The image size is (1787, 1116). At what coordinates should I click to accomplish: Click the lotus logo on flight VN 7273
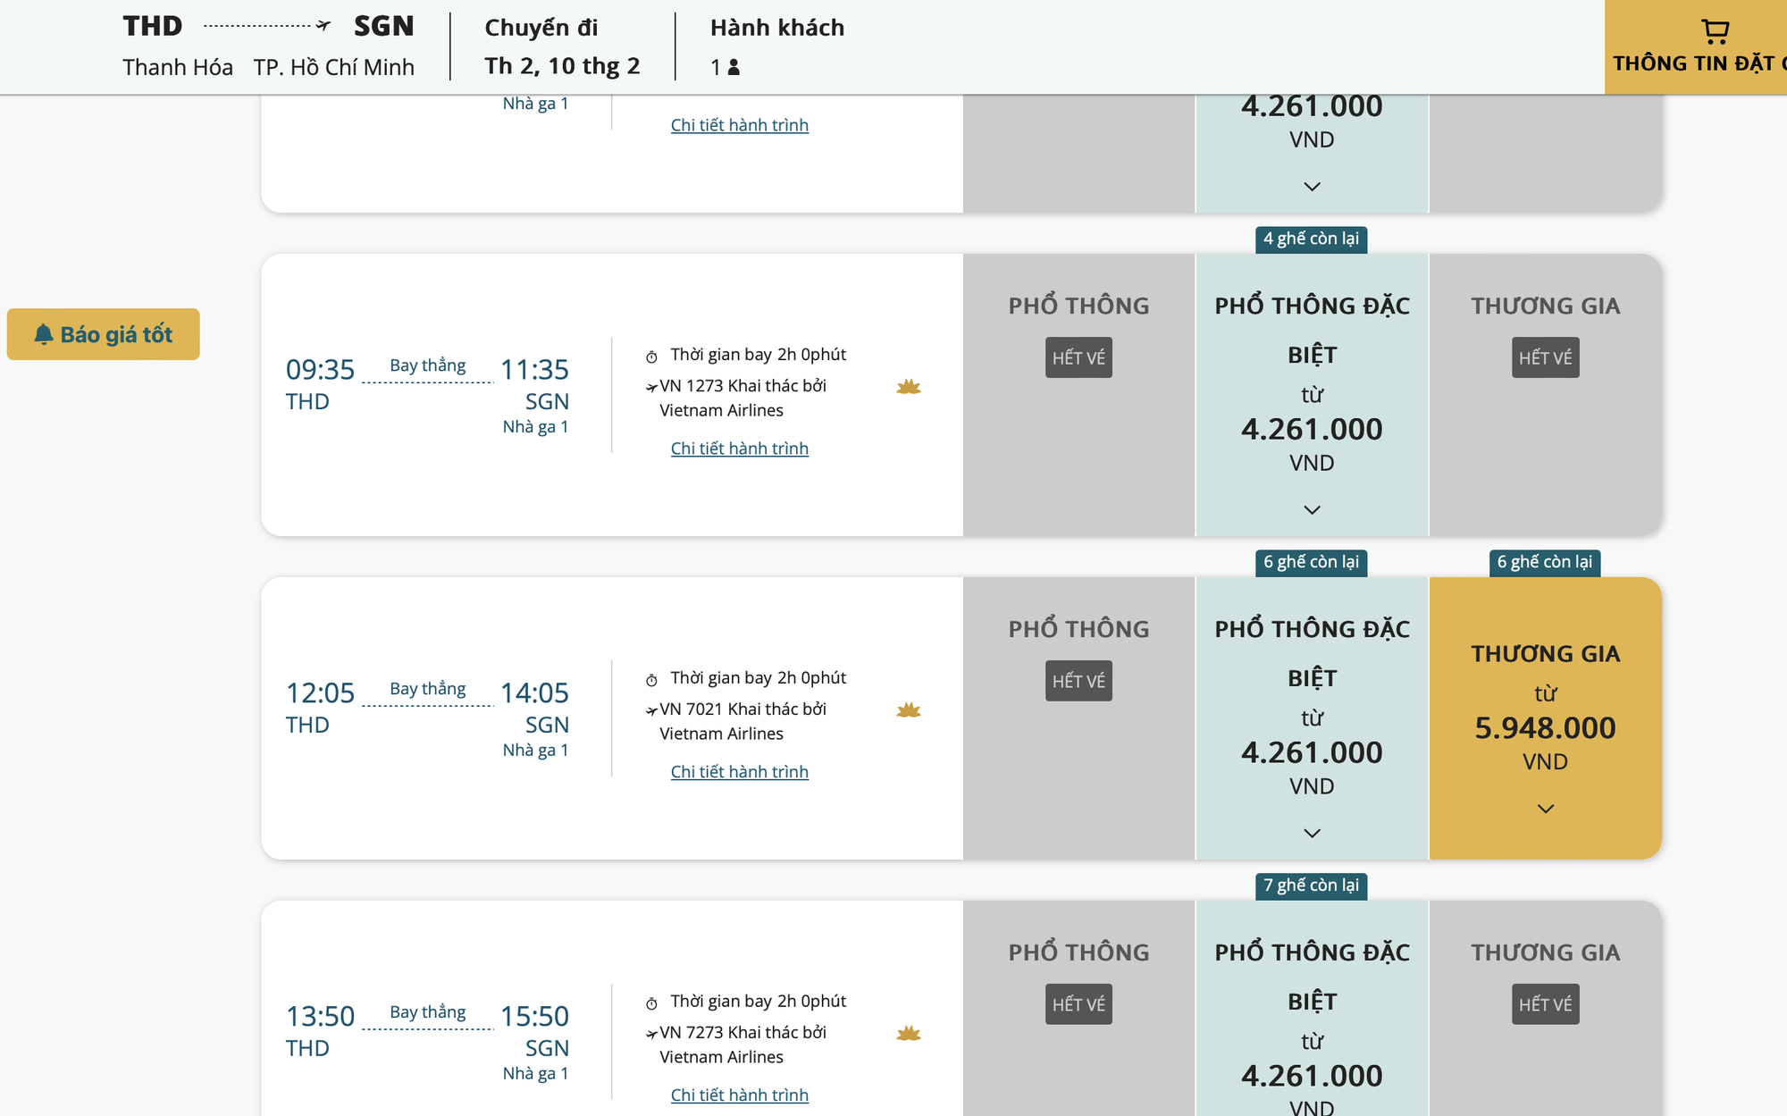[909, 1034]
